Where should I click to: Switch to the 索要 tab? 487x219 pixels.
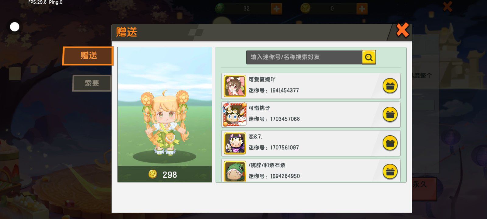(x=92, y=83)
